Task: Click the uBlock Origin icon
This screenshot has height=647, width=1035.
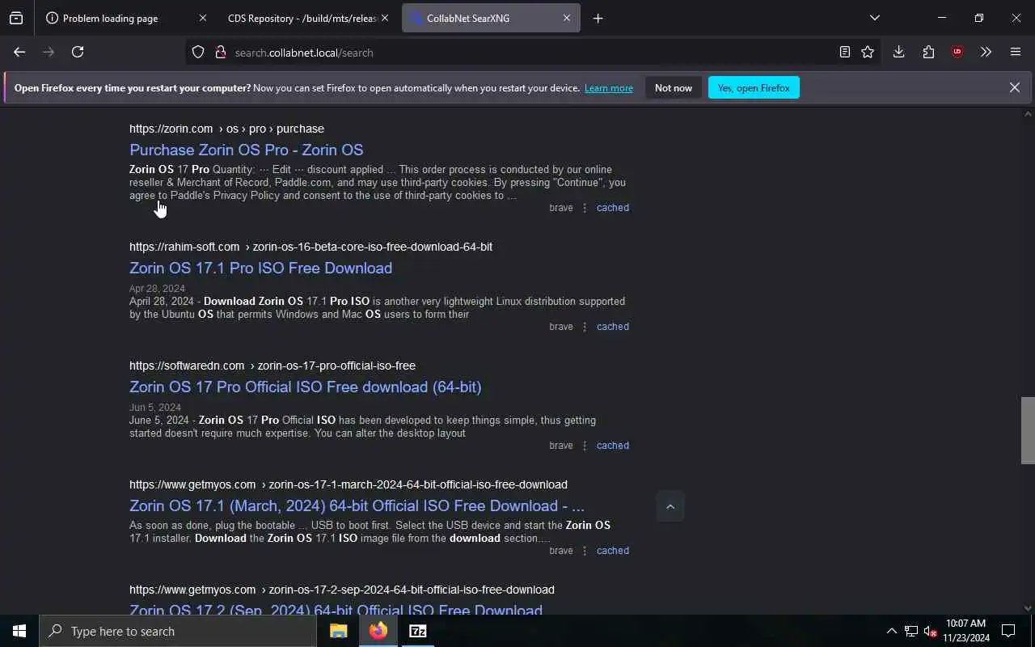Action: pyautogui.click(x=957, y=52)
